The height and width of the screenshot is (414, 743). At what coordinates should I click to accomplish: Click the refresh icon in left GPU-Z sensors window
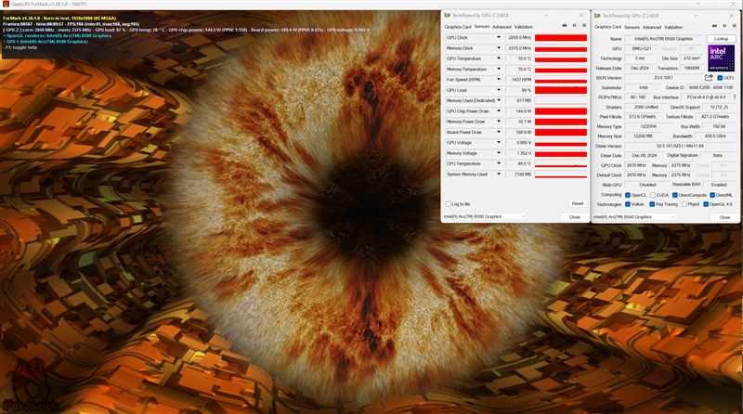tap(573, 26)
